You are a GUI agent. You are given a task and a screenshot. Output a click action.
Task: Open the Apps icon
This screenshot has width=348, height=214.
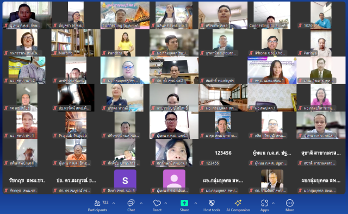point(265,203)
